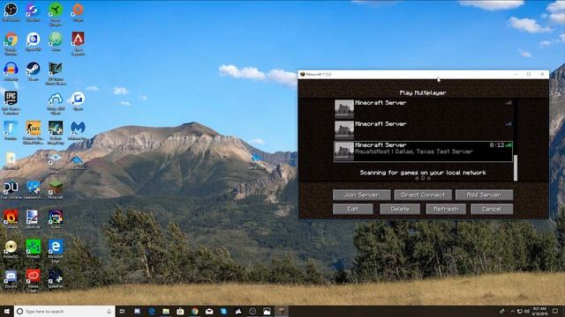The image size is (565, 317).
Task: Open the orange ring icon in top row
Action: pyautogui.click(x=78, y=11)
